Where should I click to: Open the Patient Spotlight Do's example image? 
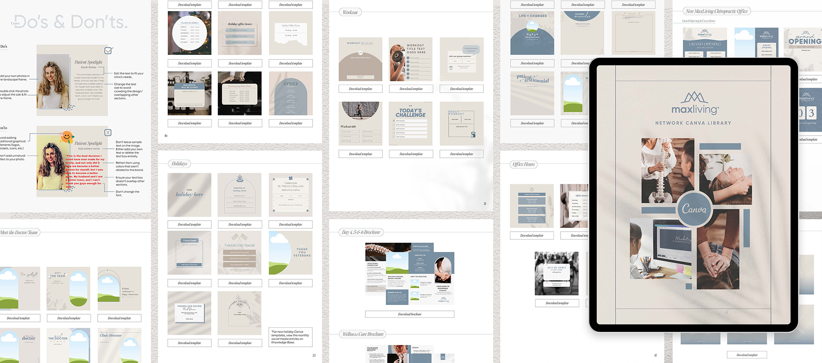[72, 80]
